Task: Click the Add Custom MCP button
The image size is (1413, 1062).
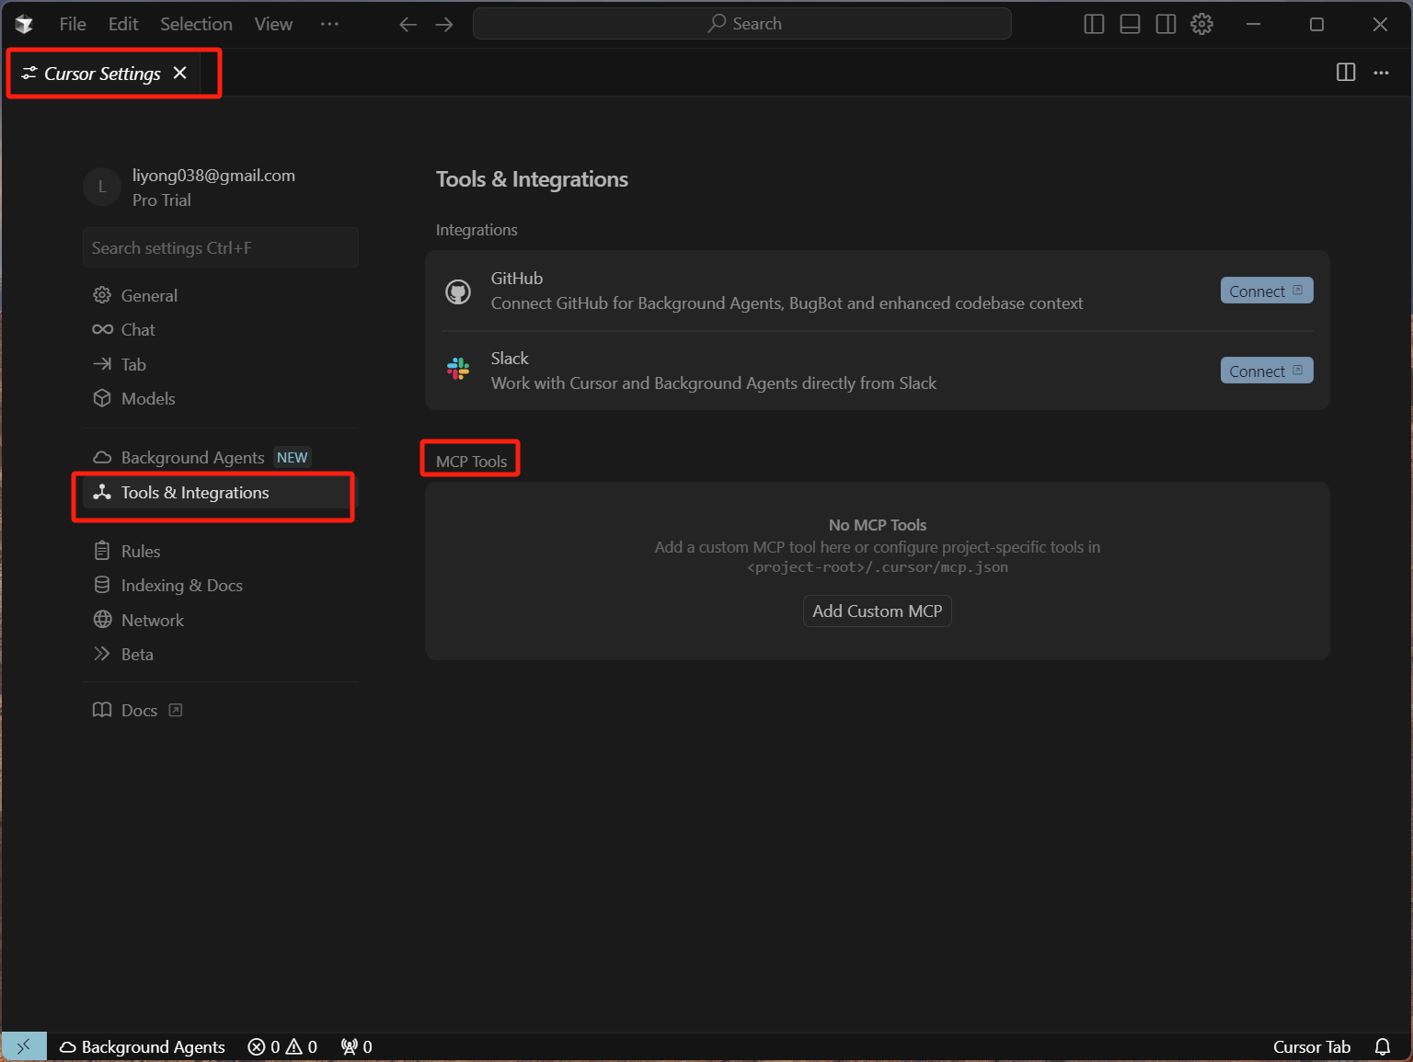Action: click(x=878, y=611)
